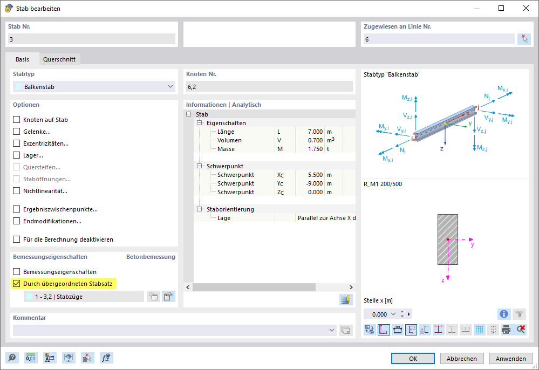Collapse the Staborientierung tree section

point(199,209)
